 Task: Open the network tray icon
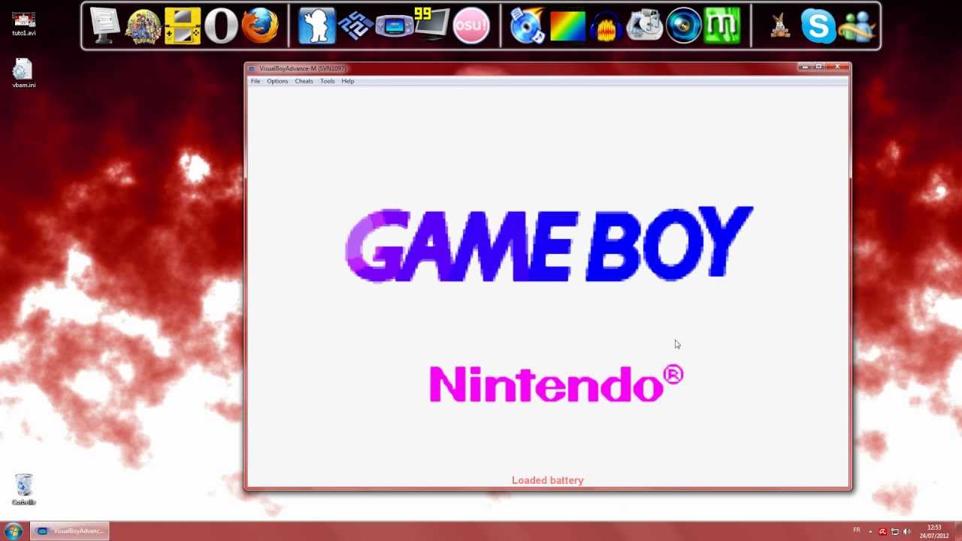click(x=894, y=531)
